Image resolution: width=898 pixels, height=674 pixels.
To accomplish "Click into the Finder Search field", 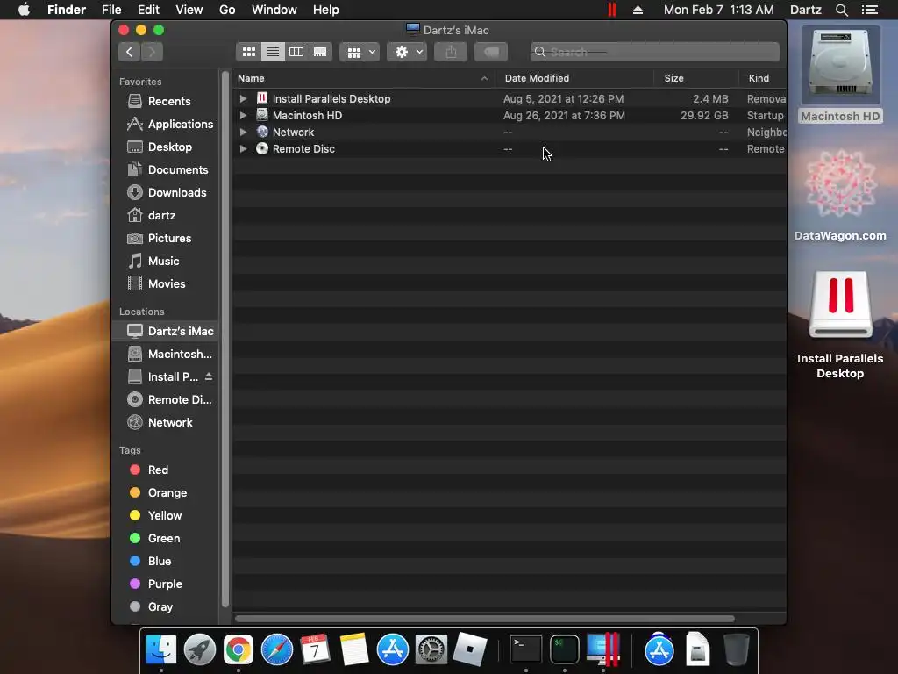I will point(654,52).
